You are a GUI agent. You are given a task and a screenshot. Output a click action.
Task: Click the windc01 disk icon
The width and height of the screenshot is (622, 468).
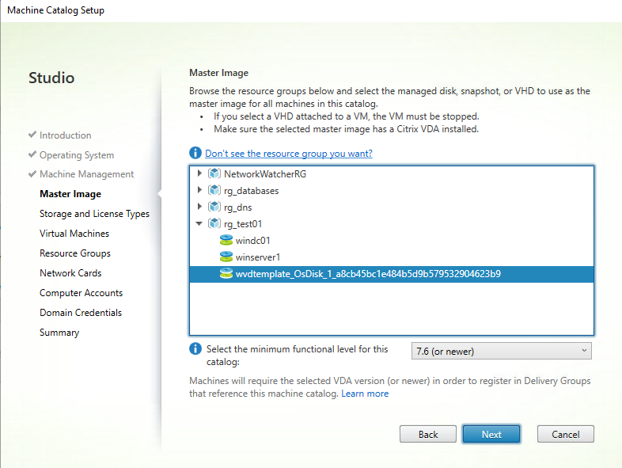click(226, 240)
